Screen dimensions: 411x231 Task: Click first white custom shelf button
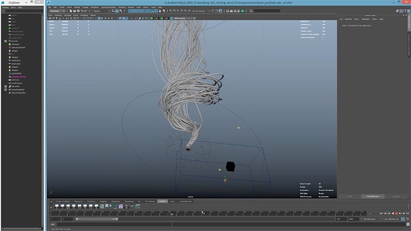[57, 206]
